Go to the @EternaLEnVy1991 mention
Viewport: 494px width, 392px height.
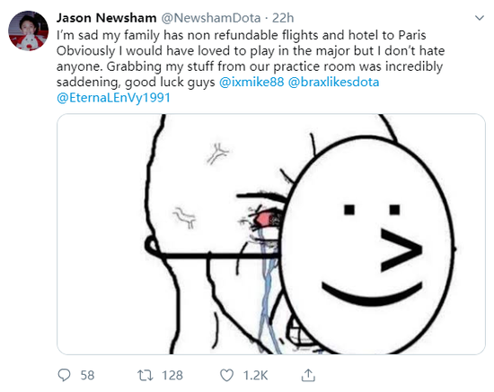113,98
